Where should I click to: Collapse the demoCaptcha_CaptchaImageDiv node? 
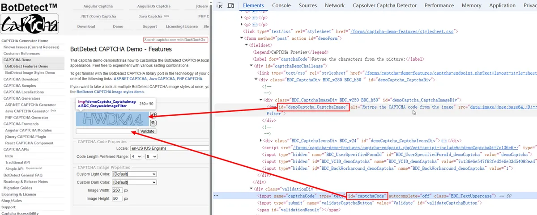pos(261,100)
